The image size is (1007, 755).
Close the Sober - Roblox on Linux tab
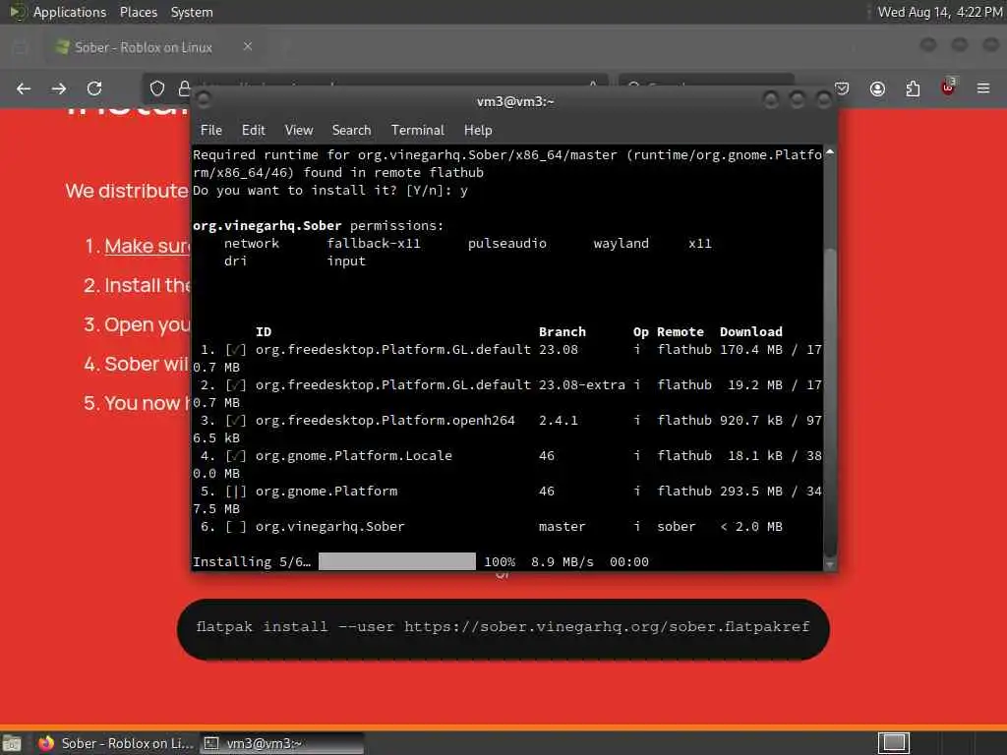point(248,46)
